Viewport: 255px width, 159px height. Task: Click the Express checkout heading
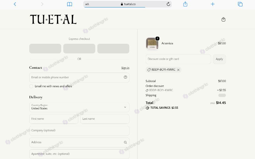pyautogui.click(x=79, y=39)
